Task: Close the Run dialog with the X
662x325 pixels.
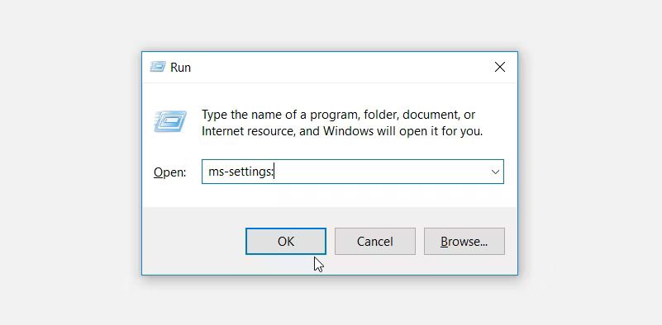Action: [x=500, y=67]
